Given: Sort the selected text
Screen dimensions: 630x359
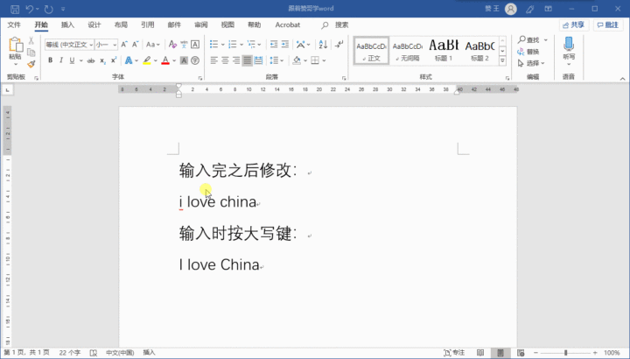Looking at the screenshot, I should tap(323, 45).
